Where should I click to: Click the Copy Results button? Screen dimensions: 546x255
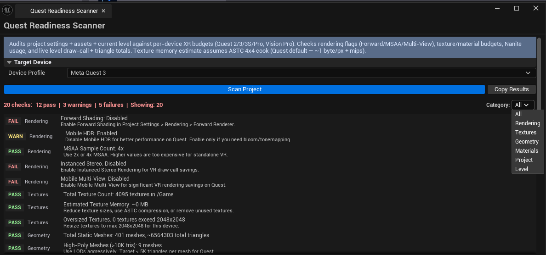click(512, 89)
